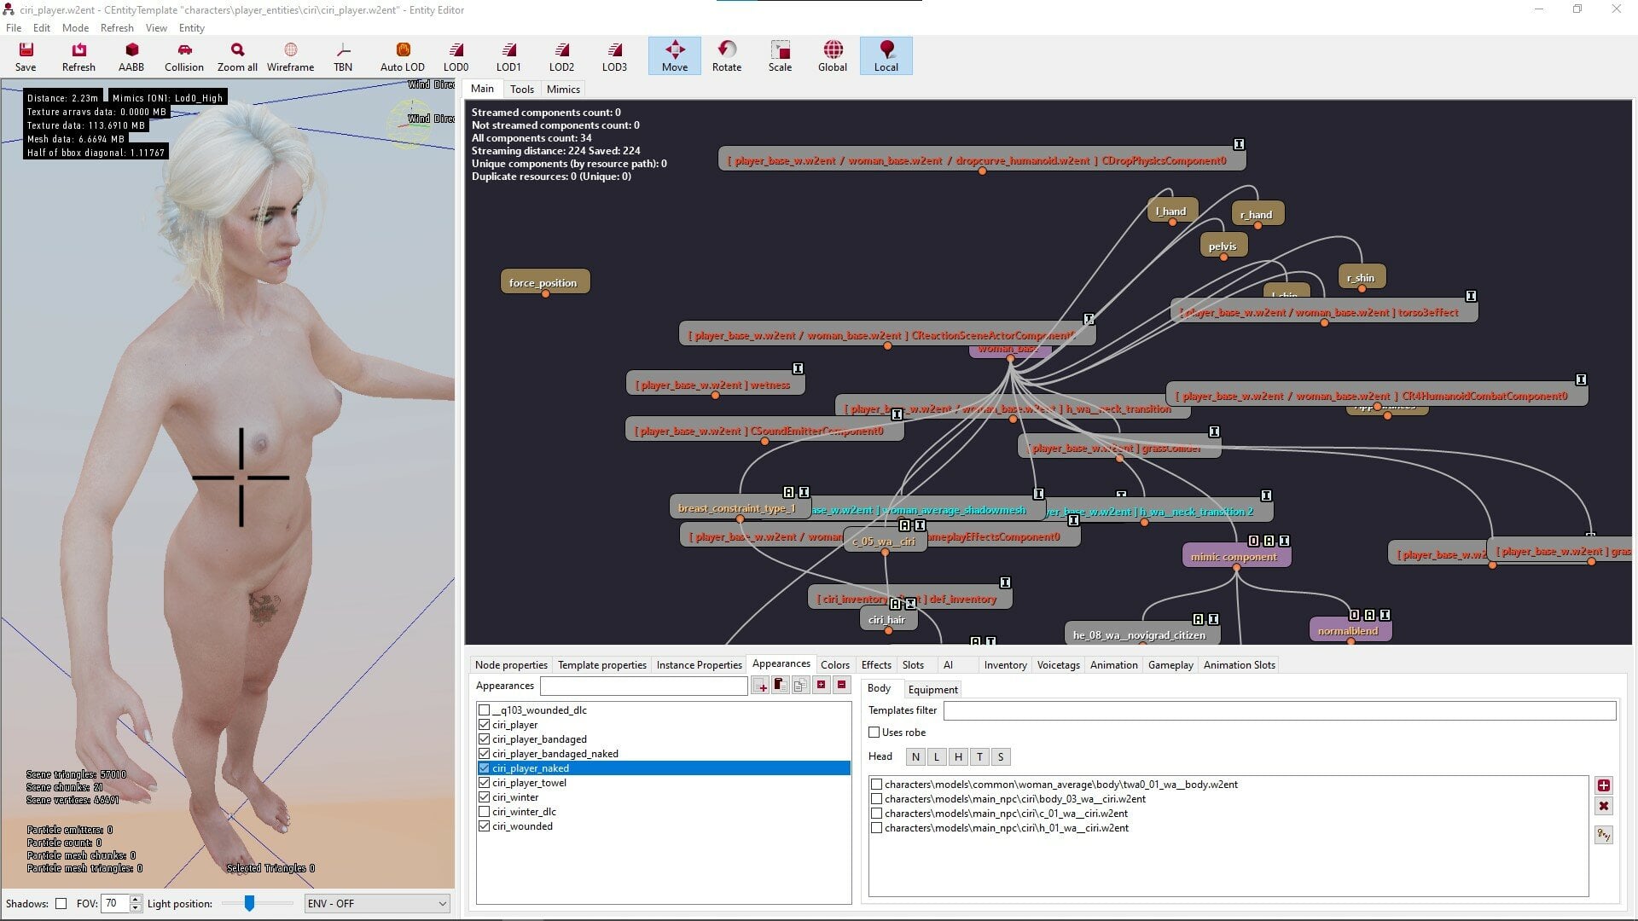This screenshot has width=1638, height=921.
Task: Check the twa0_01_wa__body.w2ent template
Action: (876, 784)
